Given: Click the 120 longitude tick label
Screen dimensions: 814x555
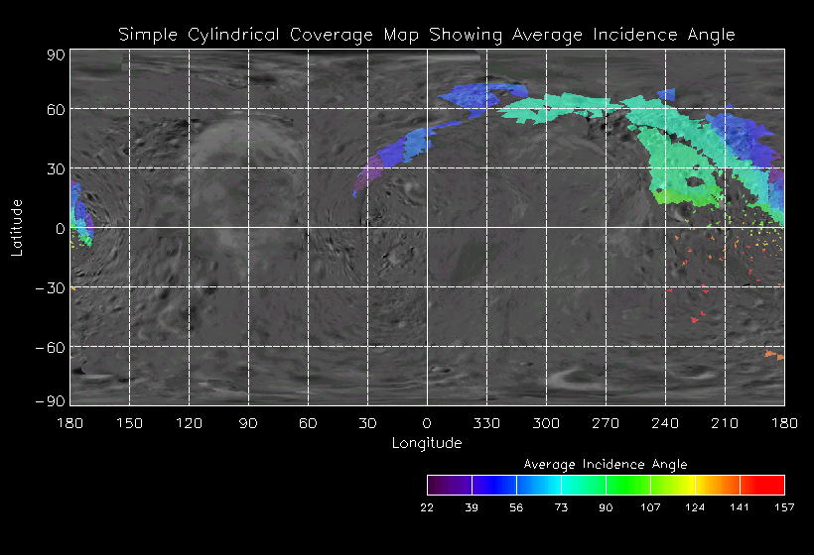Looking at the screenshot, I should (189, 423).
